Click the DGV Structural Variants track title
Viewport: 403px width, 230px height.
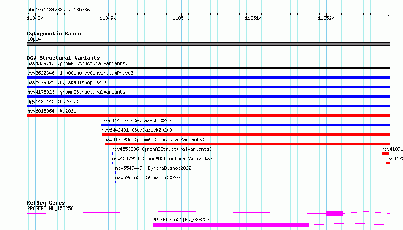[x=63, y=58]
